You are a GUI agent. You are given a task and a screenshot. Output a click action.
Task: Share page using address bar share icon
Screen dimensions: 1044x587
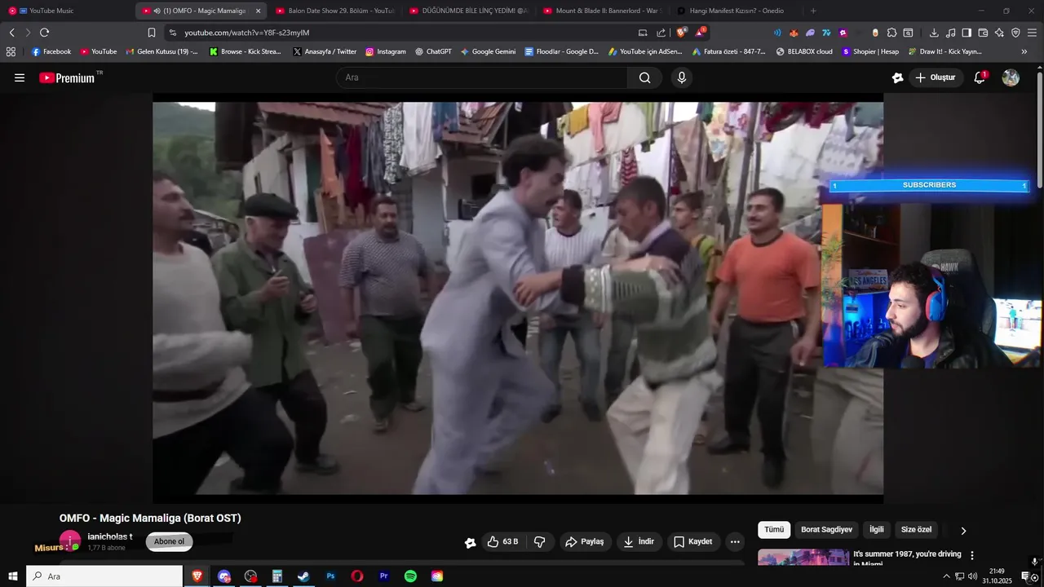pos(661,33)
